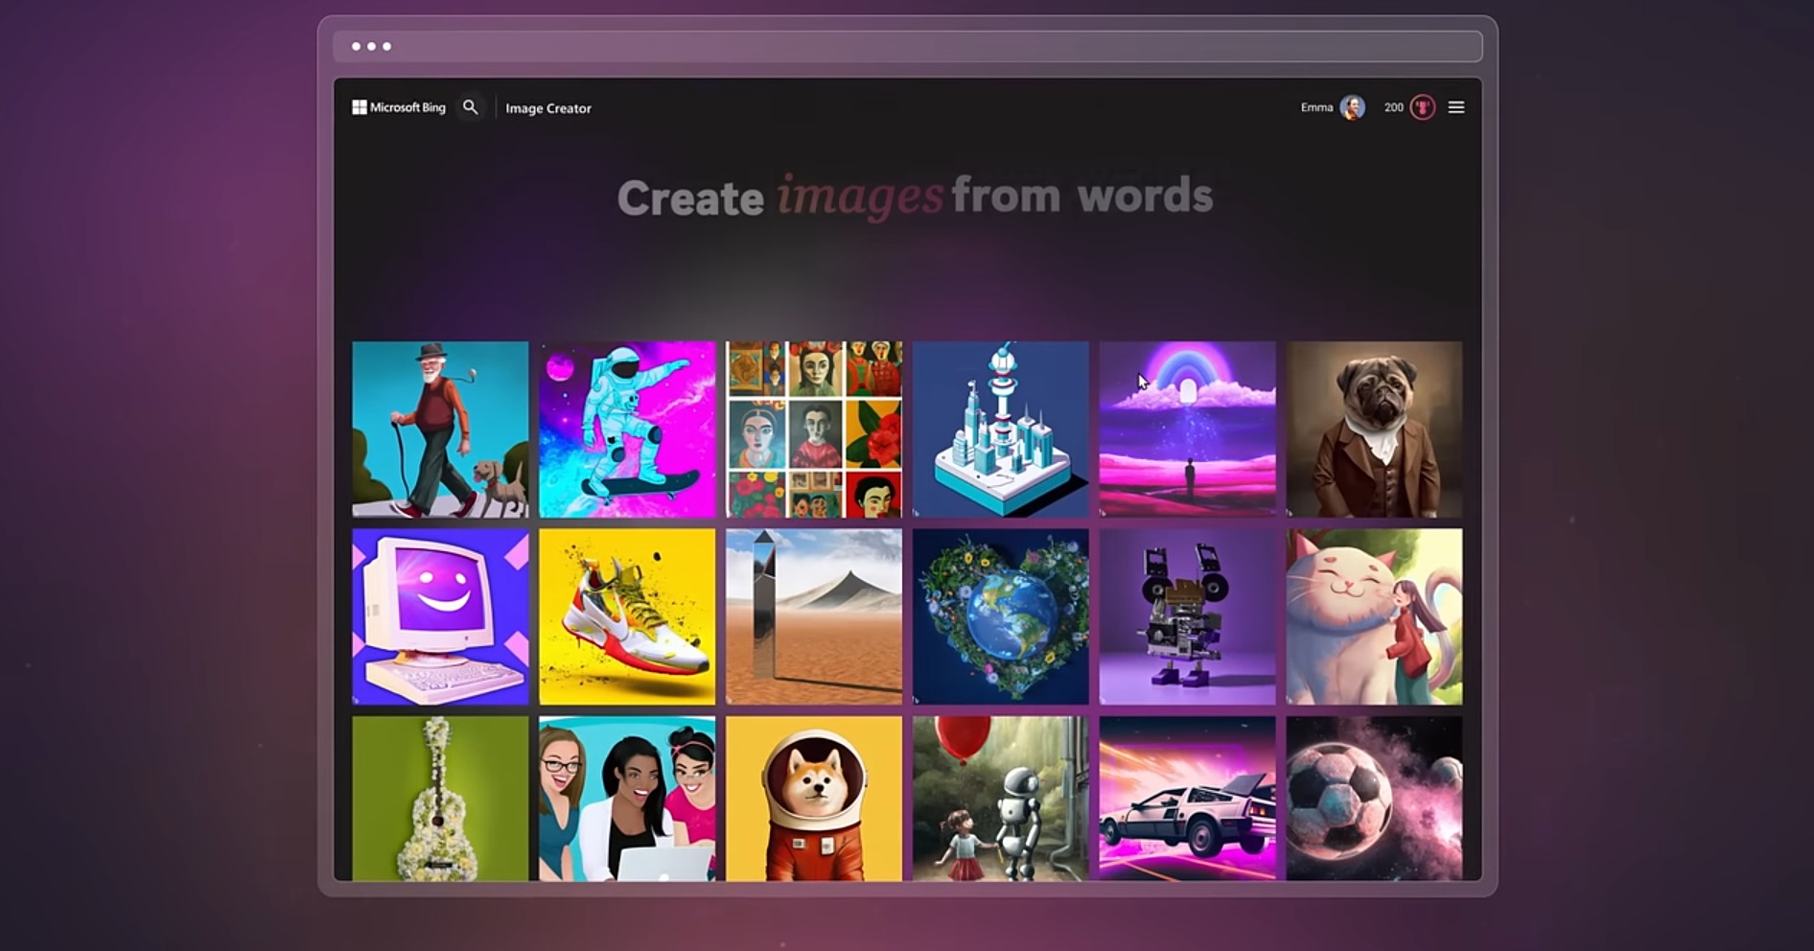This screenshot has height=951, width=1814.
Task: Open the three women with laptop image
Action: pyautogui.click(x=627, y=799)
